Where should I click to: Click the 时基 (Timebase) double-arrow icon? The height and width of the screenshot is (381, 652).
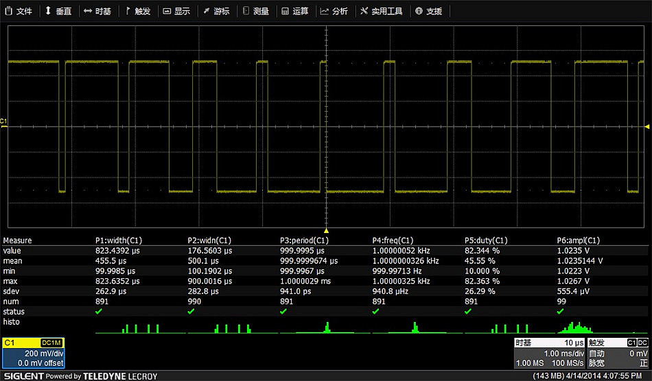point(88,11)
